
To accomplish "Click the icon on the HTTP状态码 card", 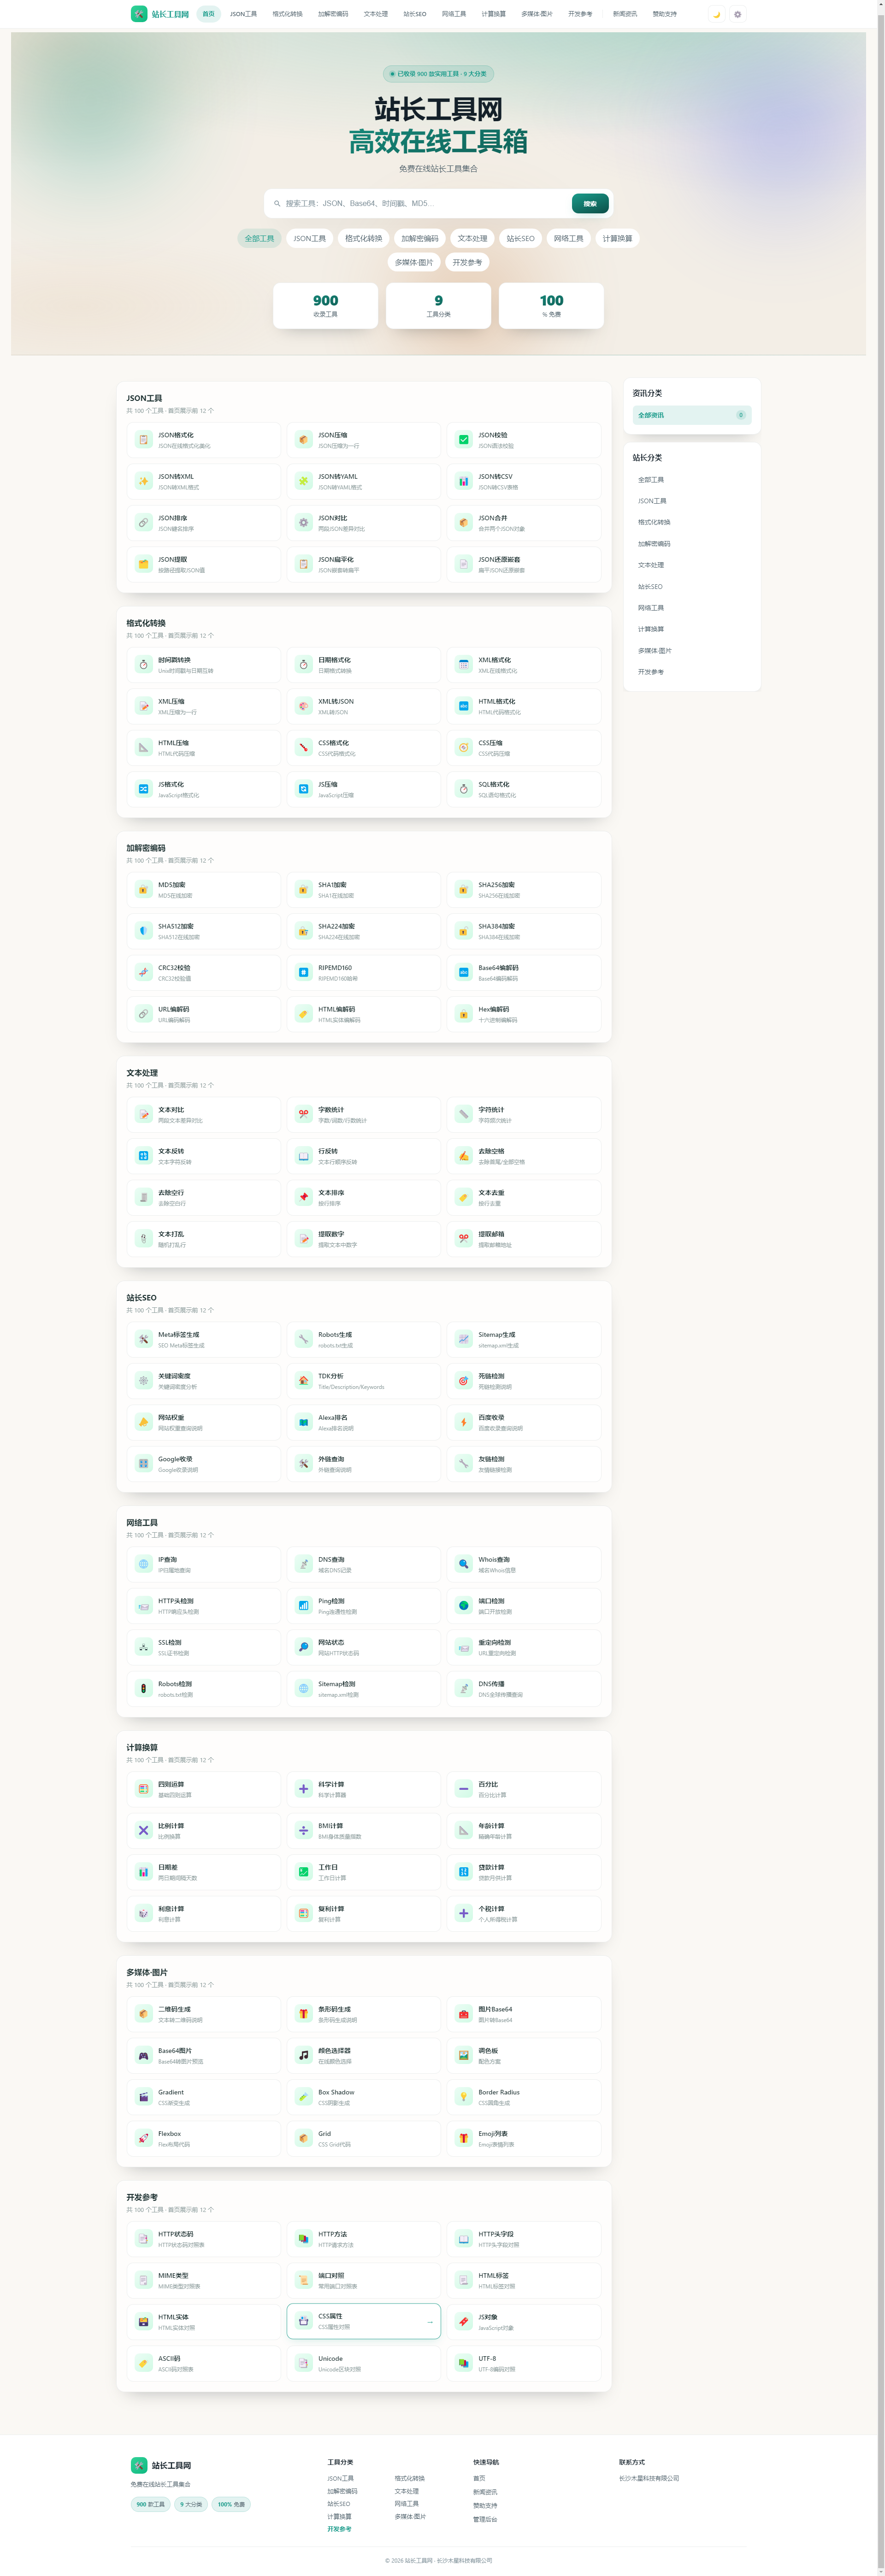I will point(144,2239).
